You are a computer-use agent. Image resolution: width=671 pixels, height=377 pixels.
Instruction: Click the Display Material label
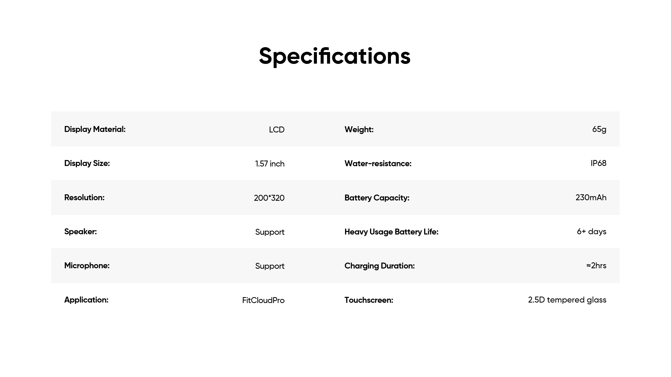tap(95, 129)
